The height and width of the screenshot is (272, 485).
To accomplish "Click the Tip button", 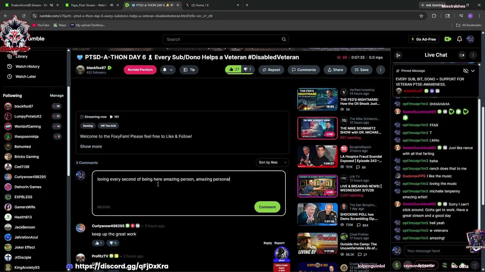I will coord(189,70).
